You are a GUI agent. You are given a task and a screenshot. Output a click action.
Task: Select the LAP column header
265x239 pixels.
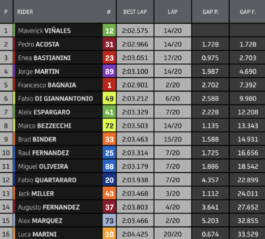(x=173, y=12)
